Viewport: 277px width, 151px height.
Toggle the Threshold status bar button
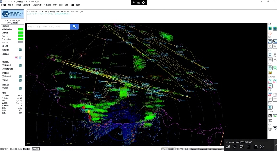pyautogui.click(x=202, y=149)
